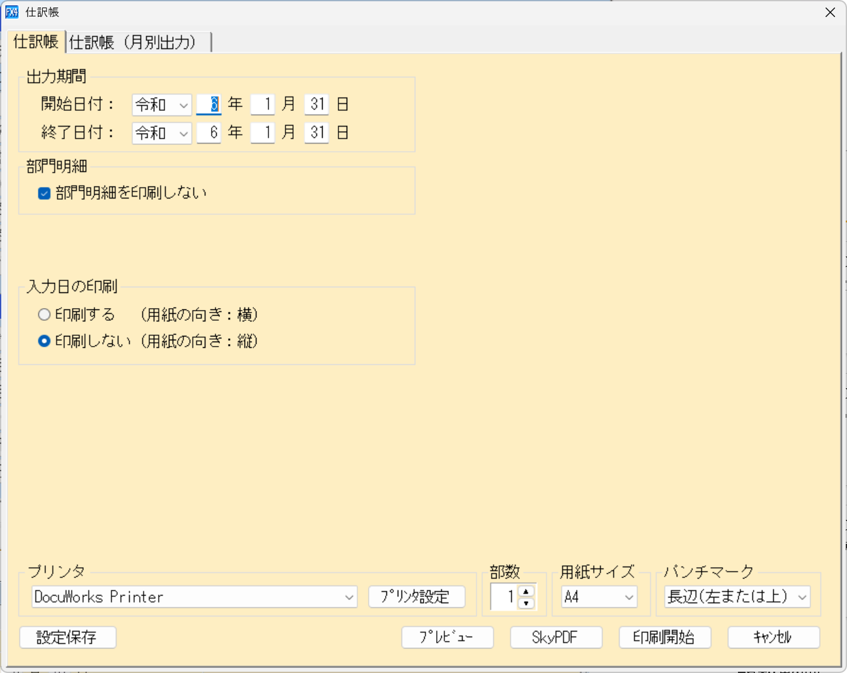Click the start date 年 input field
The width and height of the screenshot is (847, 673).
coord(209,105)
